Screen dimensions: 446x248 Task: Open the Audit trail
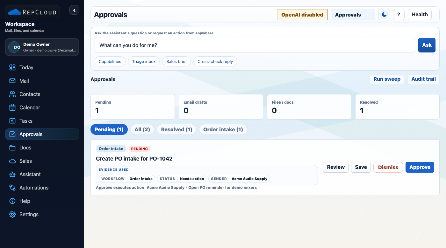tap(424, 79)
